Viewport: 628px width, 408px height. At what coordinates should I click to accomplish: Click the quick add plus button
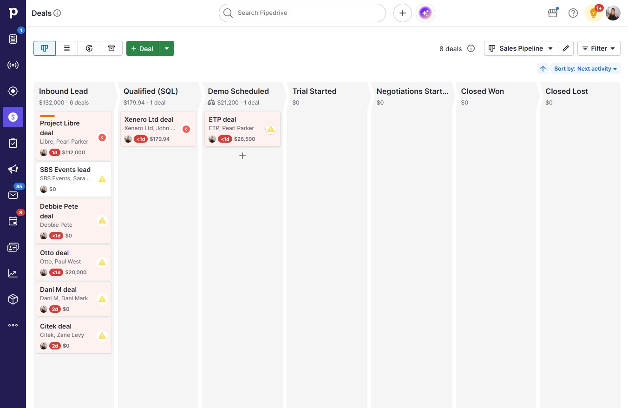coord(403,13)
